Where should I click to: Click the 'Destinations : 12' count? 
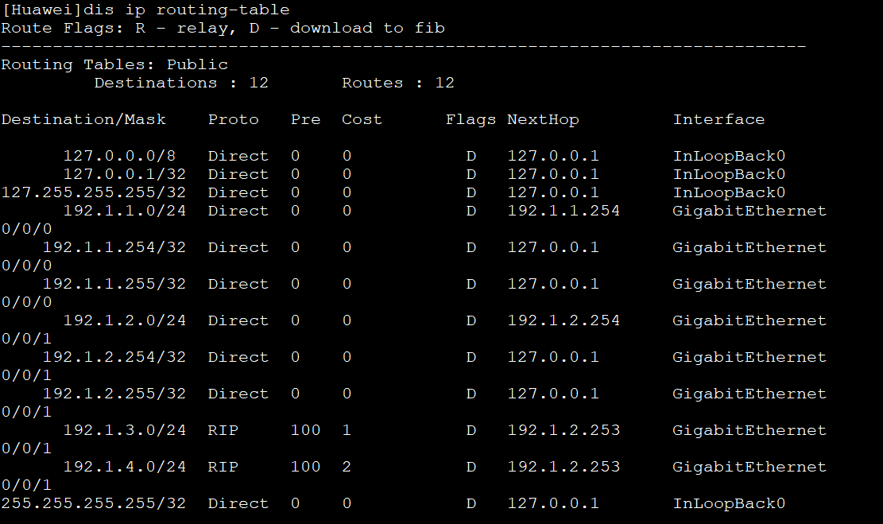click(181, 83)
